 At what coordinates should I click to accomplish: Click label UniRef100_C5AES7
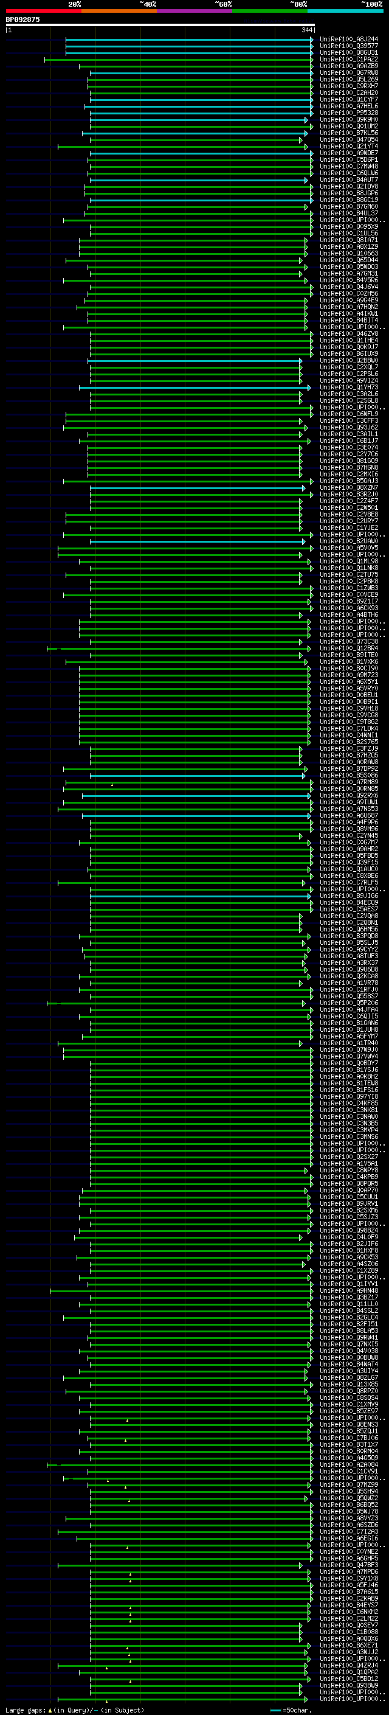pos(349,910)
